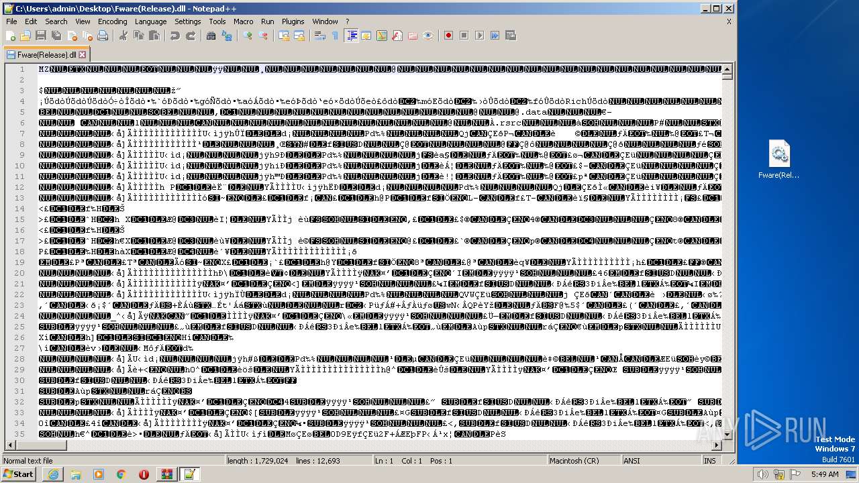Run macro multiple times icon
Screen dimensions: 859x483
[495, 36]
